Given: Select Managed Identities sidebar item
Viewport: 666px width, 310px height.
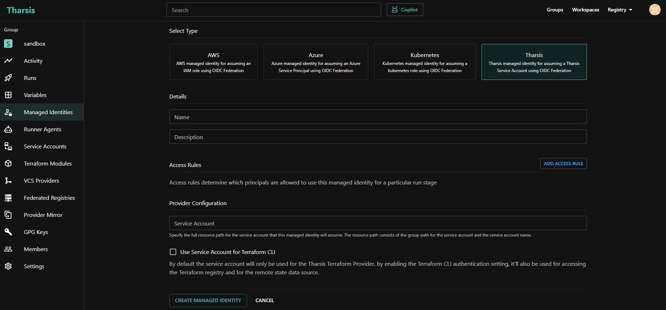Looking at the screenshot, I should coord(42,112).
